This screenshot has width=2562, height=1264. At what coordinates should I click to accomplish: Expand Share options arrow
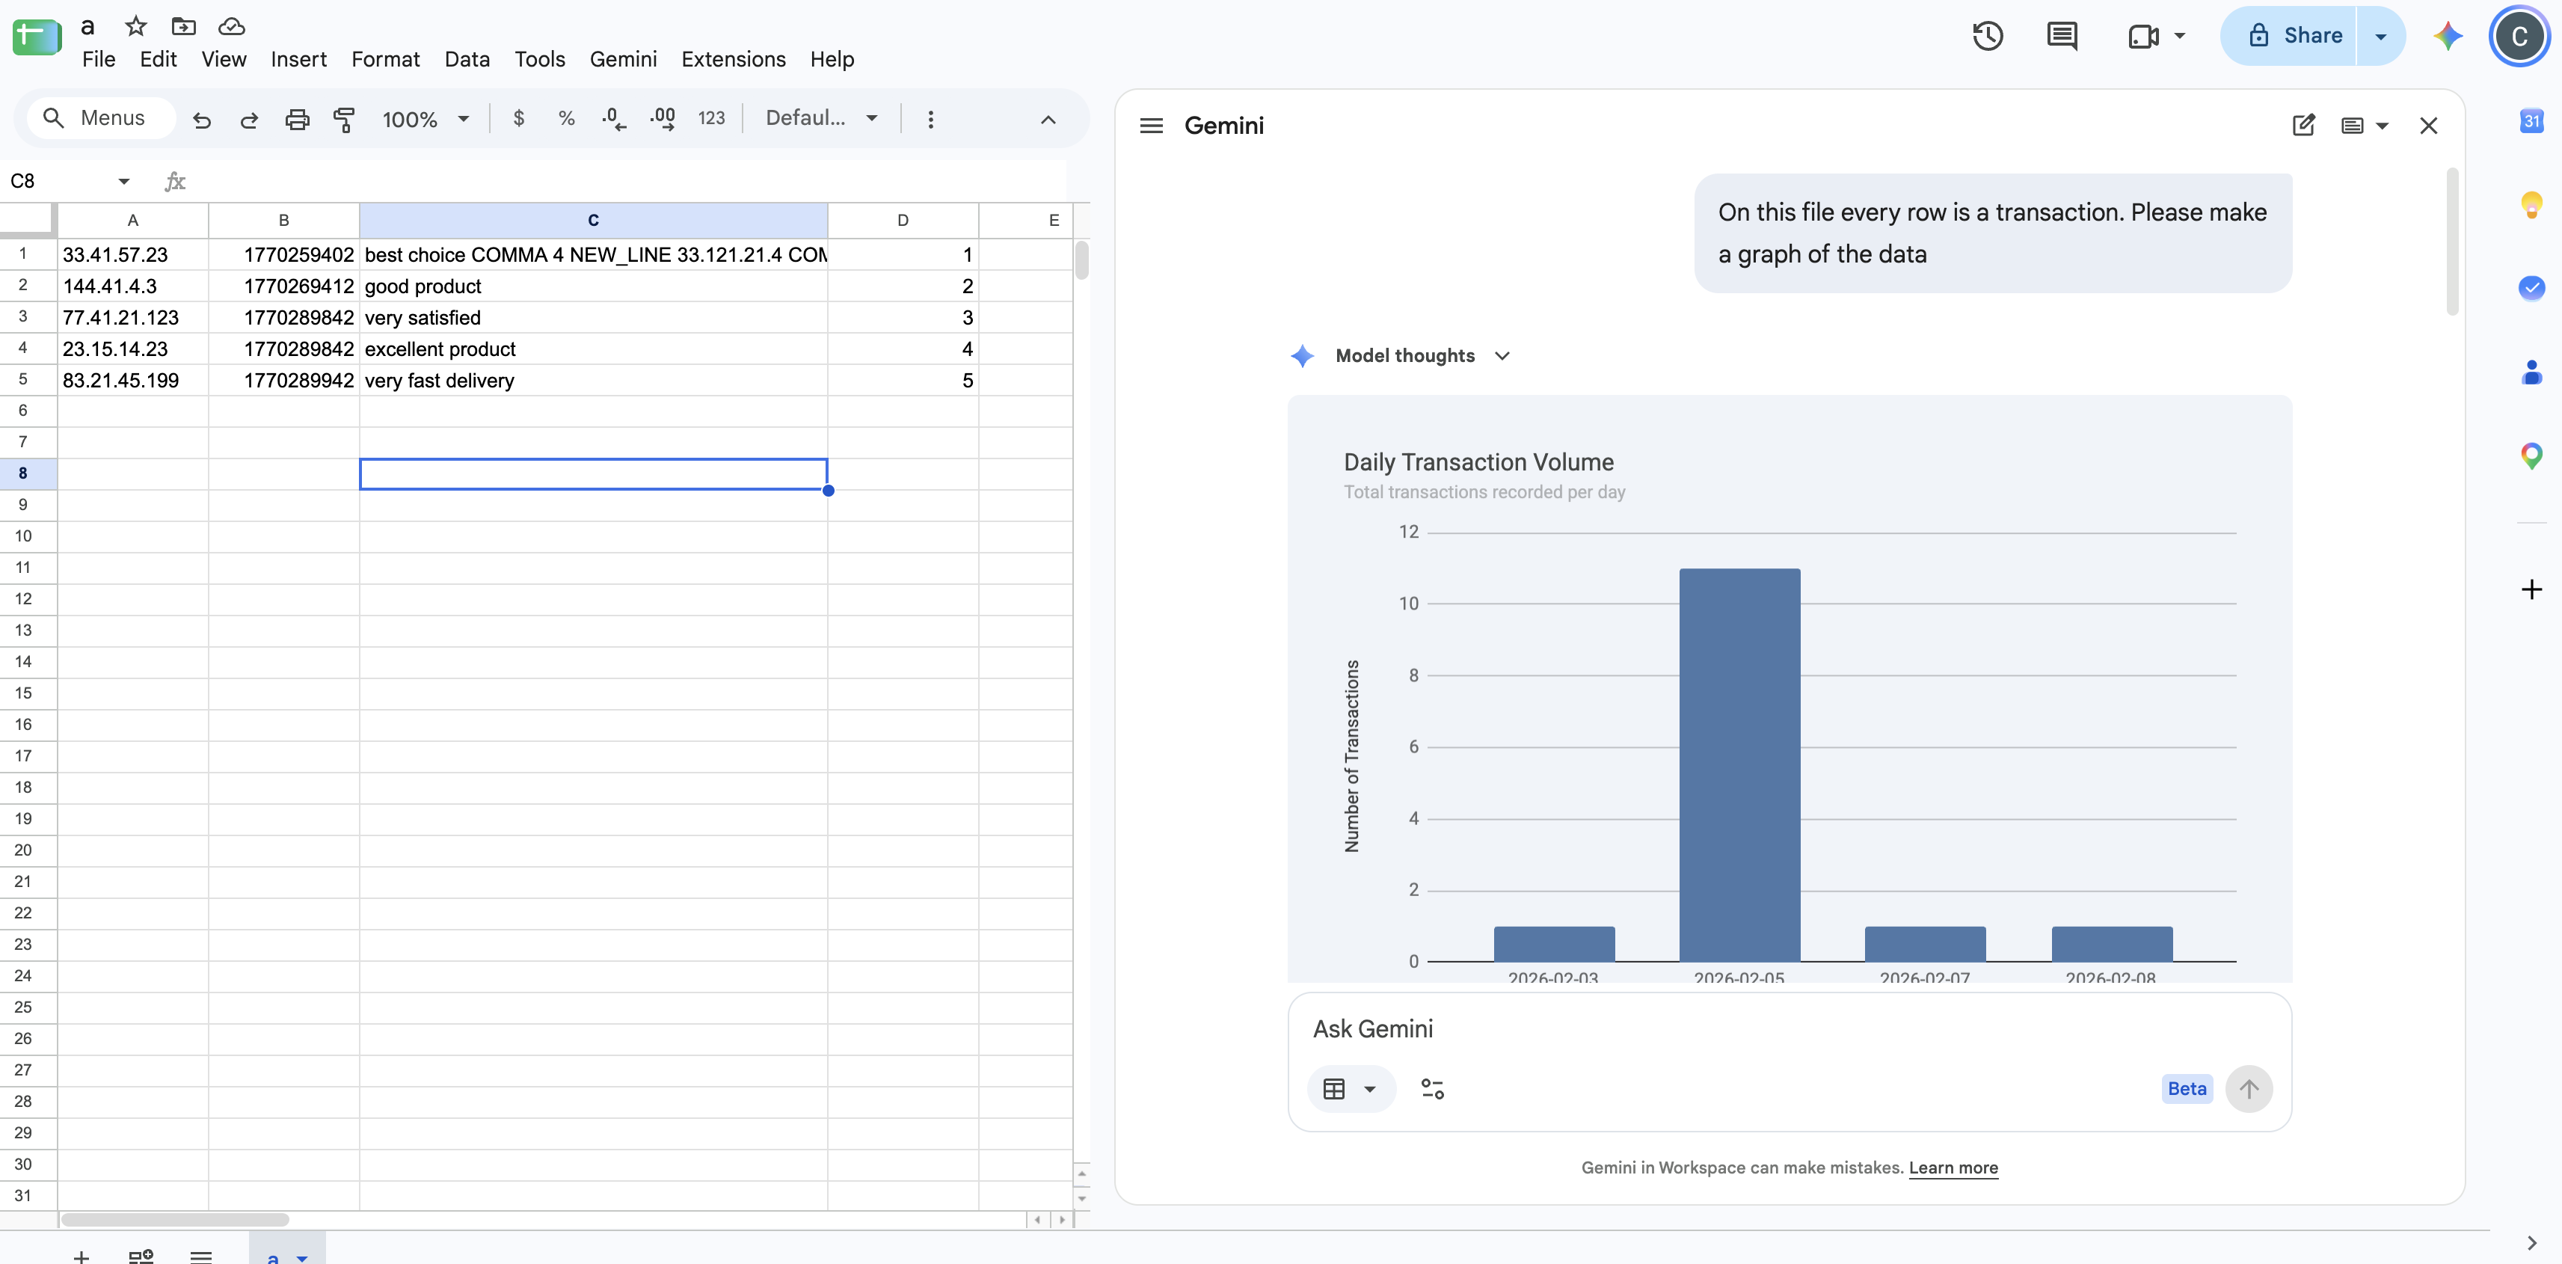[x=2381, y=36]
